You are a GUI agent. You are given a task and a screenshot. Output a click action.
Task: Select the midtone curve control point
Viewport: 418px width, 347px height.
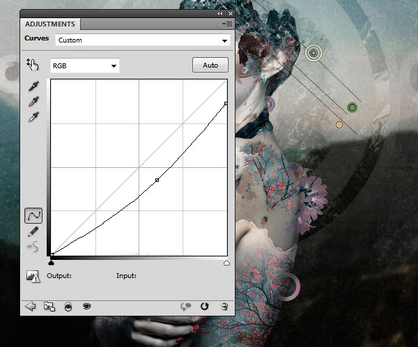(157, 180)
